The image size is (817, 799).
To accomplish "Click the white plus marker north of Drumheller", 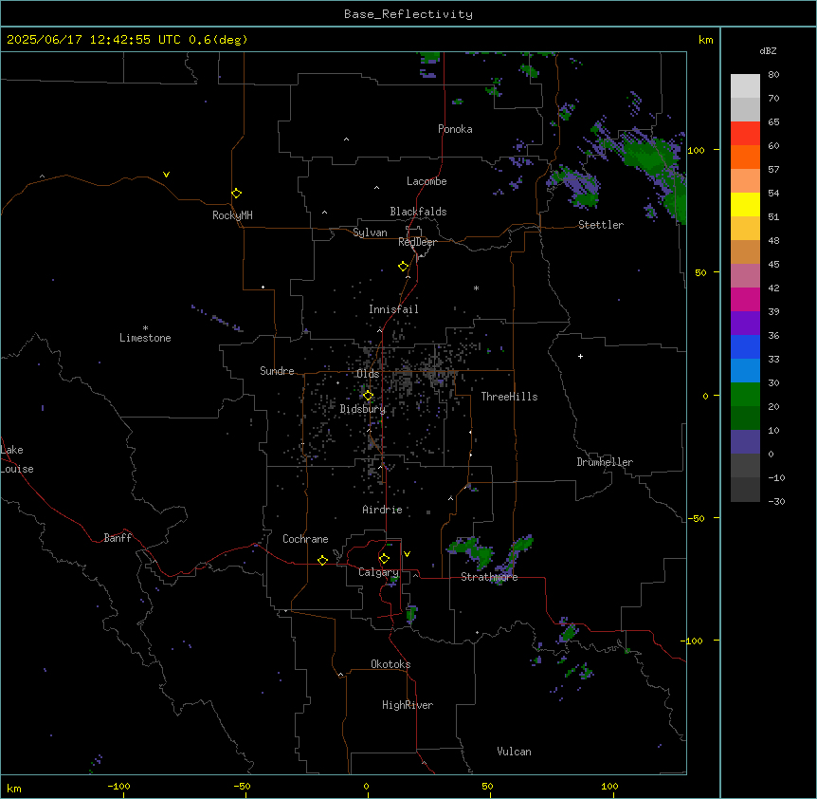I will point(580,356).
